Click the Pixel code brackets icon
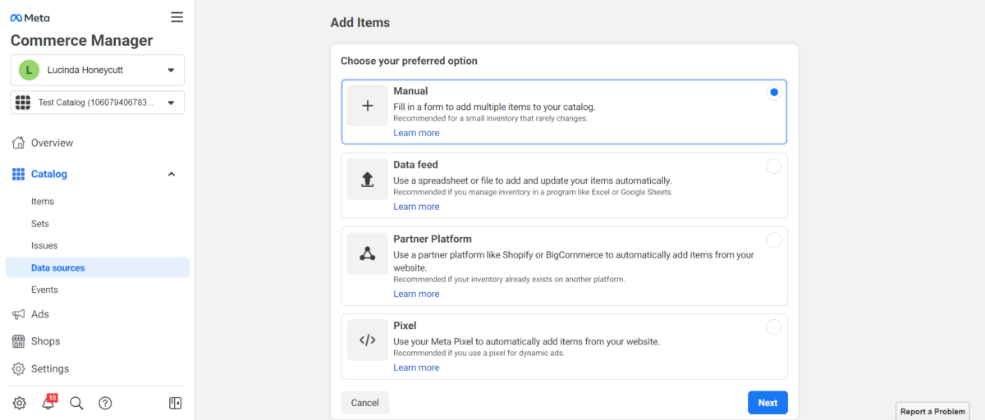 coord(367,340)
